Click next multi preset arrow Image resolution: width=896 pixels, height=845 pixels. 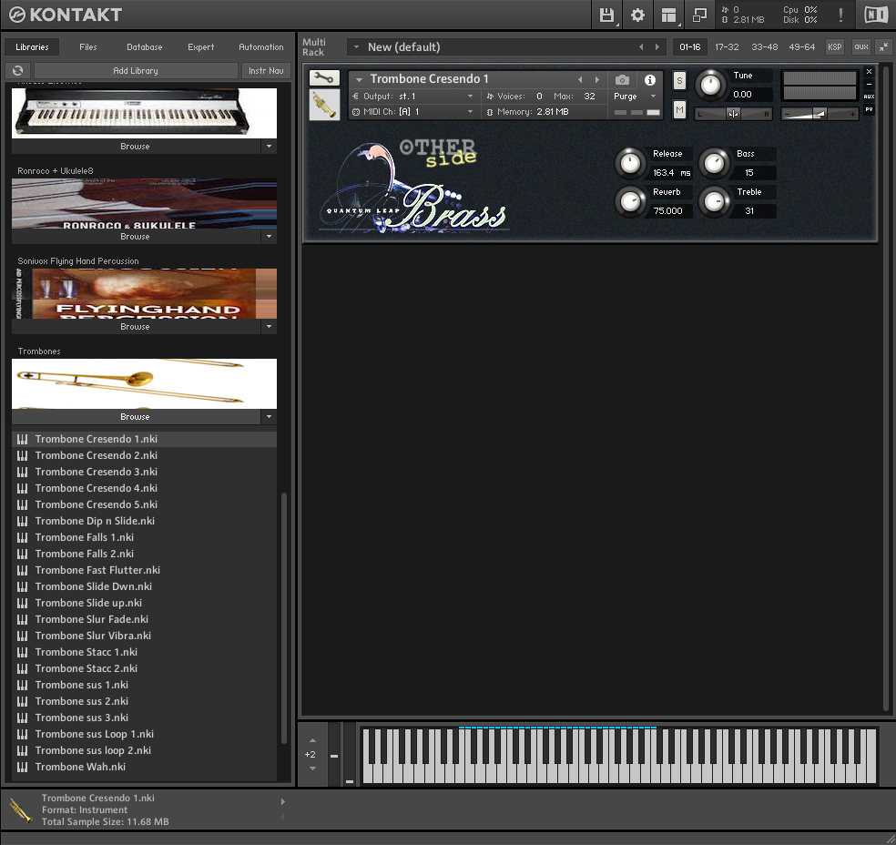point(657,46)
